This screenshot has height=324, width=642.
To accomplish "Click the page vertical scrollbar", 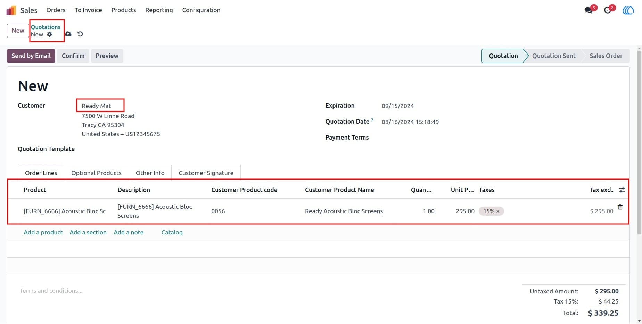I will click(x=639, y=143).
